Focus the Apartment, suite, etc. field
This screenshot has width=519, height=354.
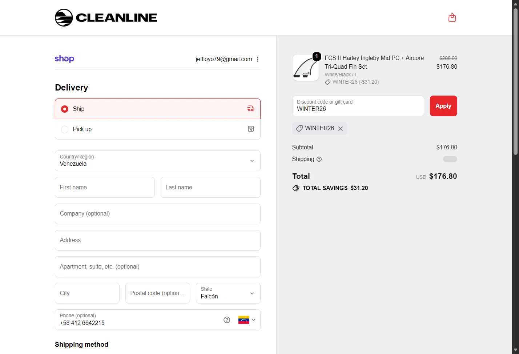point(158,267)
